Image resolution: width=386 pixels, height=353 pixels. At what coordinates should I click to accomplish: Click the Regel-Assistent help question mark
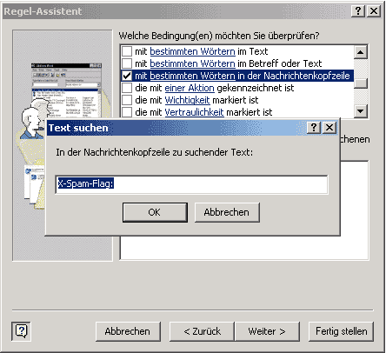(x=358, y=11)
